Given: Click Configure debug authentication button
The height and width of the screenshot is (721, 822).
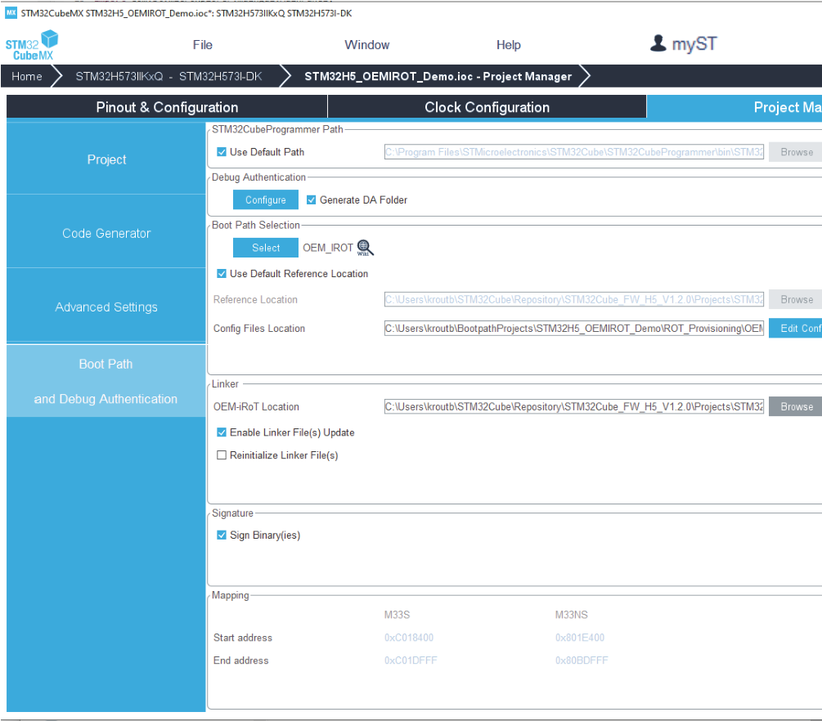Looking at the screenshot, I should tap(266, 199).
